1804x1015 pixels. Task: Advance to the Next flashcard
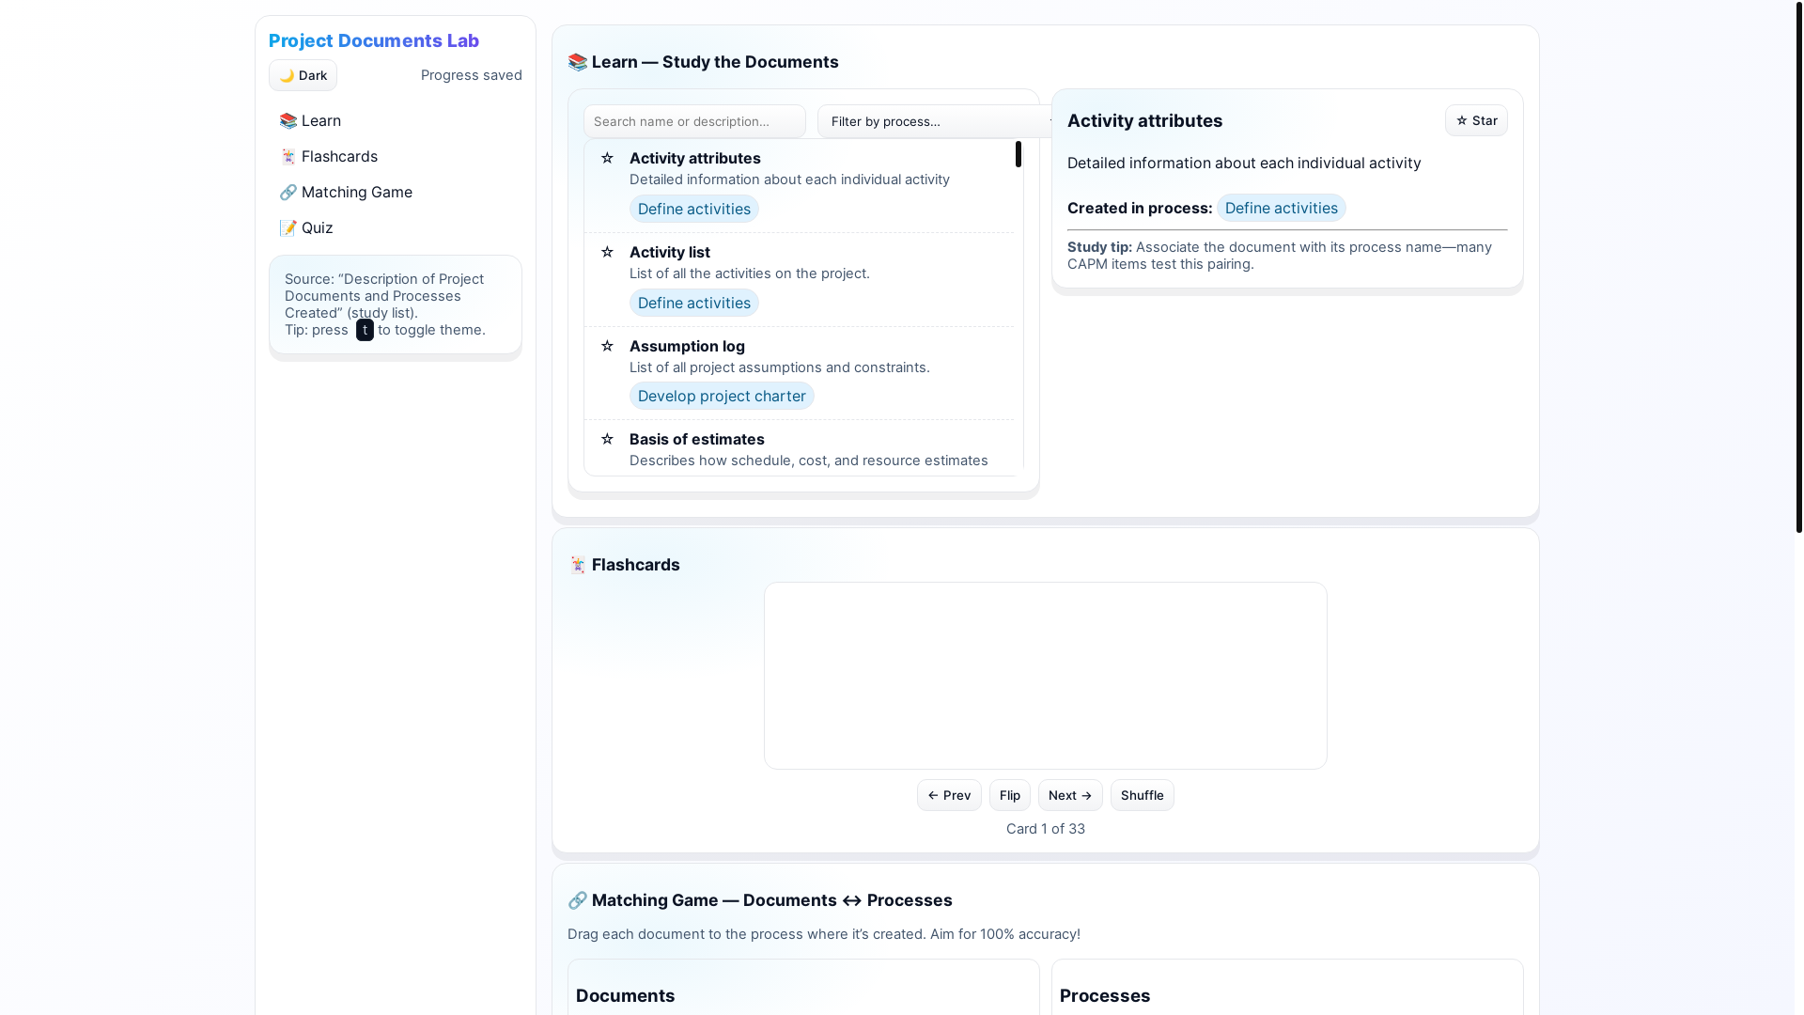(1070, 795)
